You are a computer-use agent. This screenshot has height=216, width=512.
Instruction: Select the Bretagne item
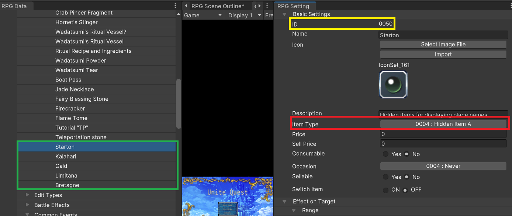click(97, 185)
